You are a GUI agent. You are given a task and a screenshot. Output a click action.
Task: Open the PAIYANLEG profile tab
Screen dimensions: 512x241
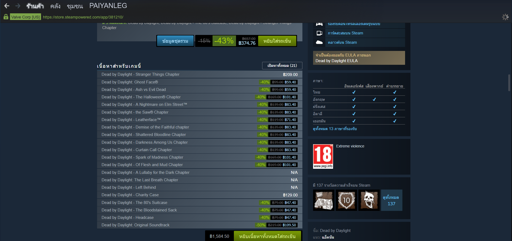[x=108, y=6]
